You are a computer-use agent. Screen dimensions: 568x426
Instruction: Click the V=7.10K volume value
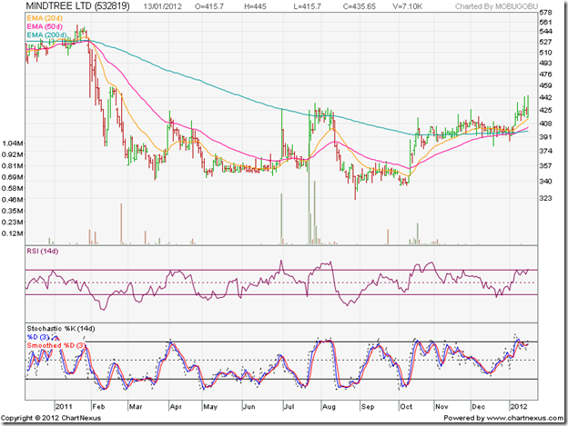tap(407, 6)
